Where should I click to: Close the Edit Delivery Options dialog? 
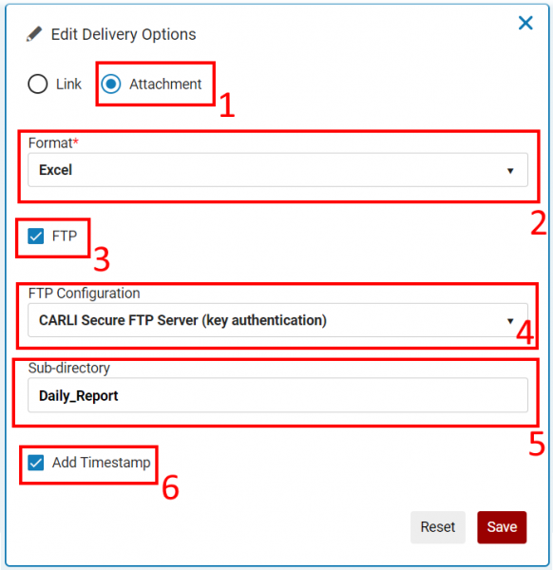pyautogui.click(x=525, y=23)
